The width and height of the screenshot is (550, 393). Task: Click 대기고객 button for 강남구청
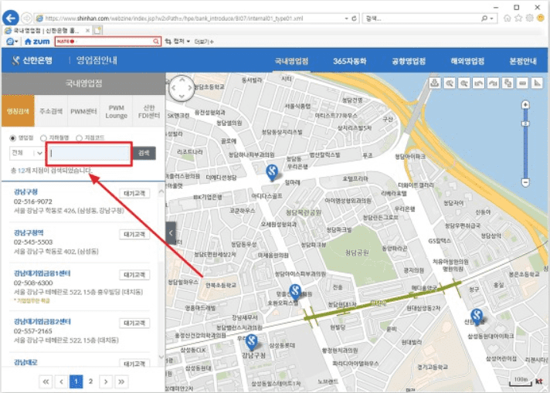(134, 194)
